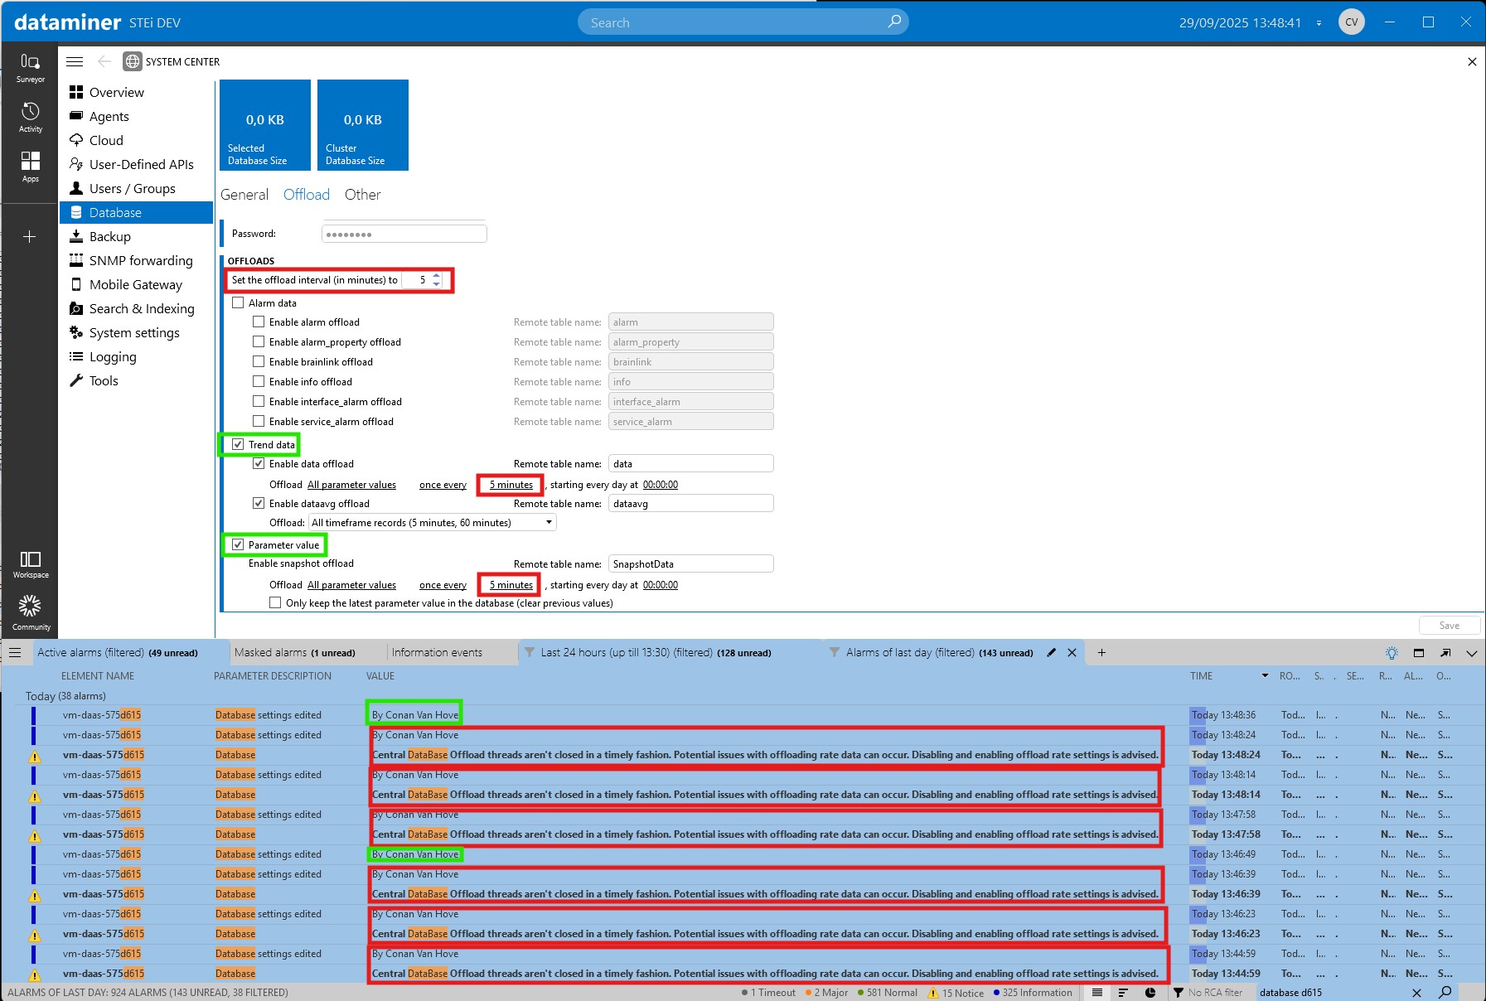Click the light bulb icon in alarm console
Viewport: 1486px width, 1001px height.
tap(1392, 653)
